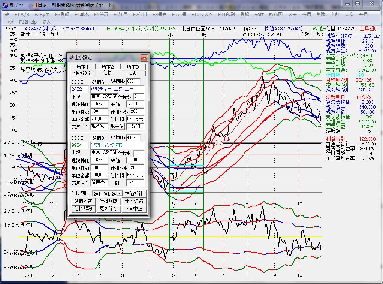Click the 現⇔信 toggle button
Screen dimensions: 383x284
[x=117, y=126]
